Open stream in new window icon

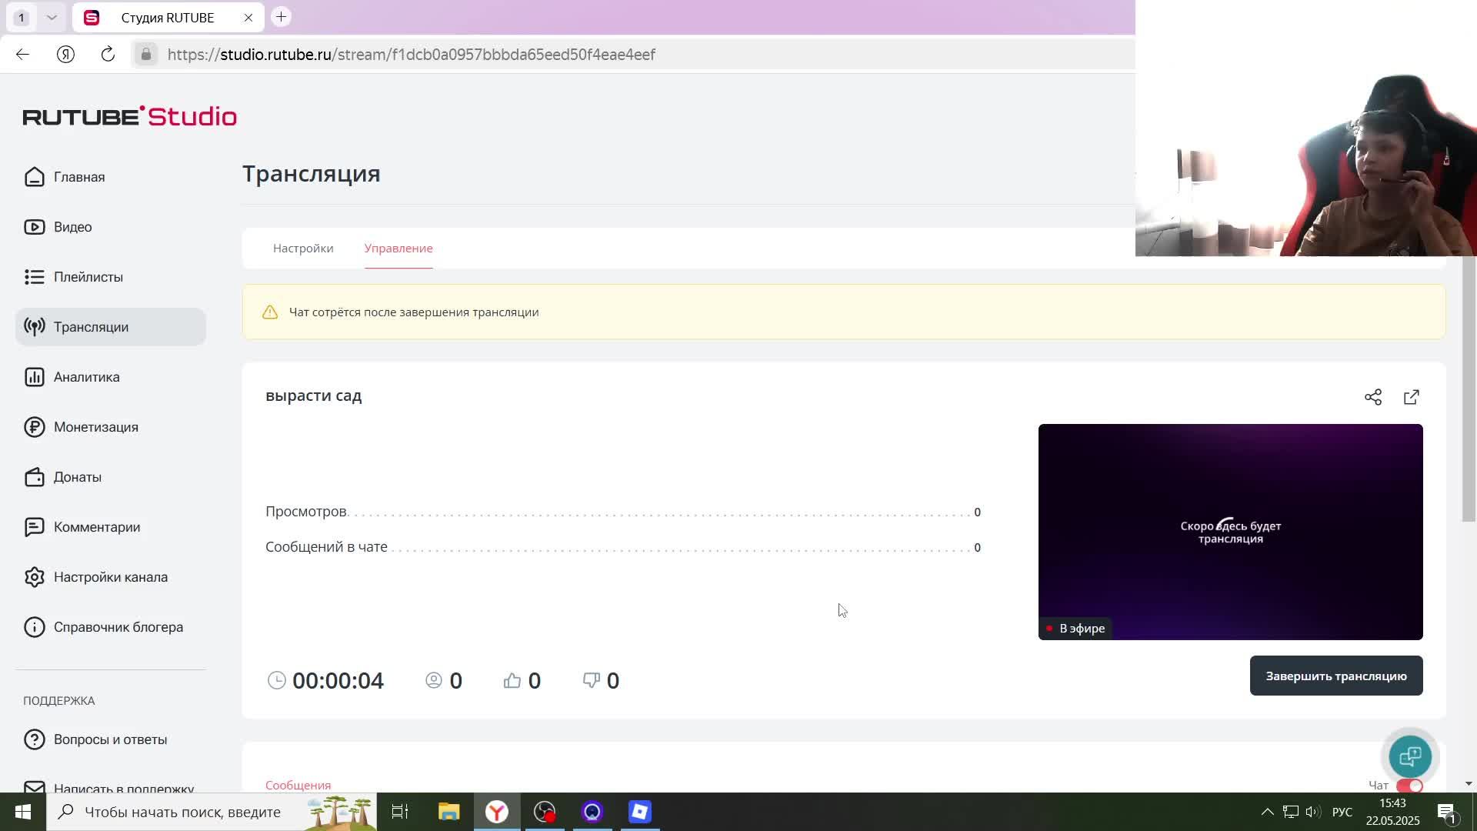coord(1411,397)
